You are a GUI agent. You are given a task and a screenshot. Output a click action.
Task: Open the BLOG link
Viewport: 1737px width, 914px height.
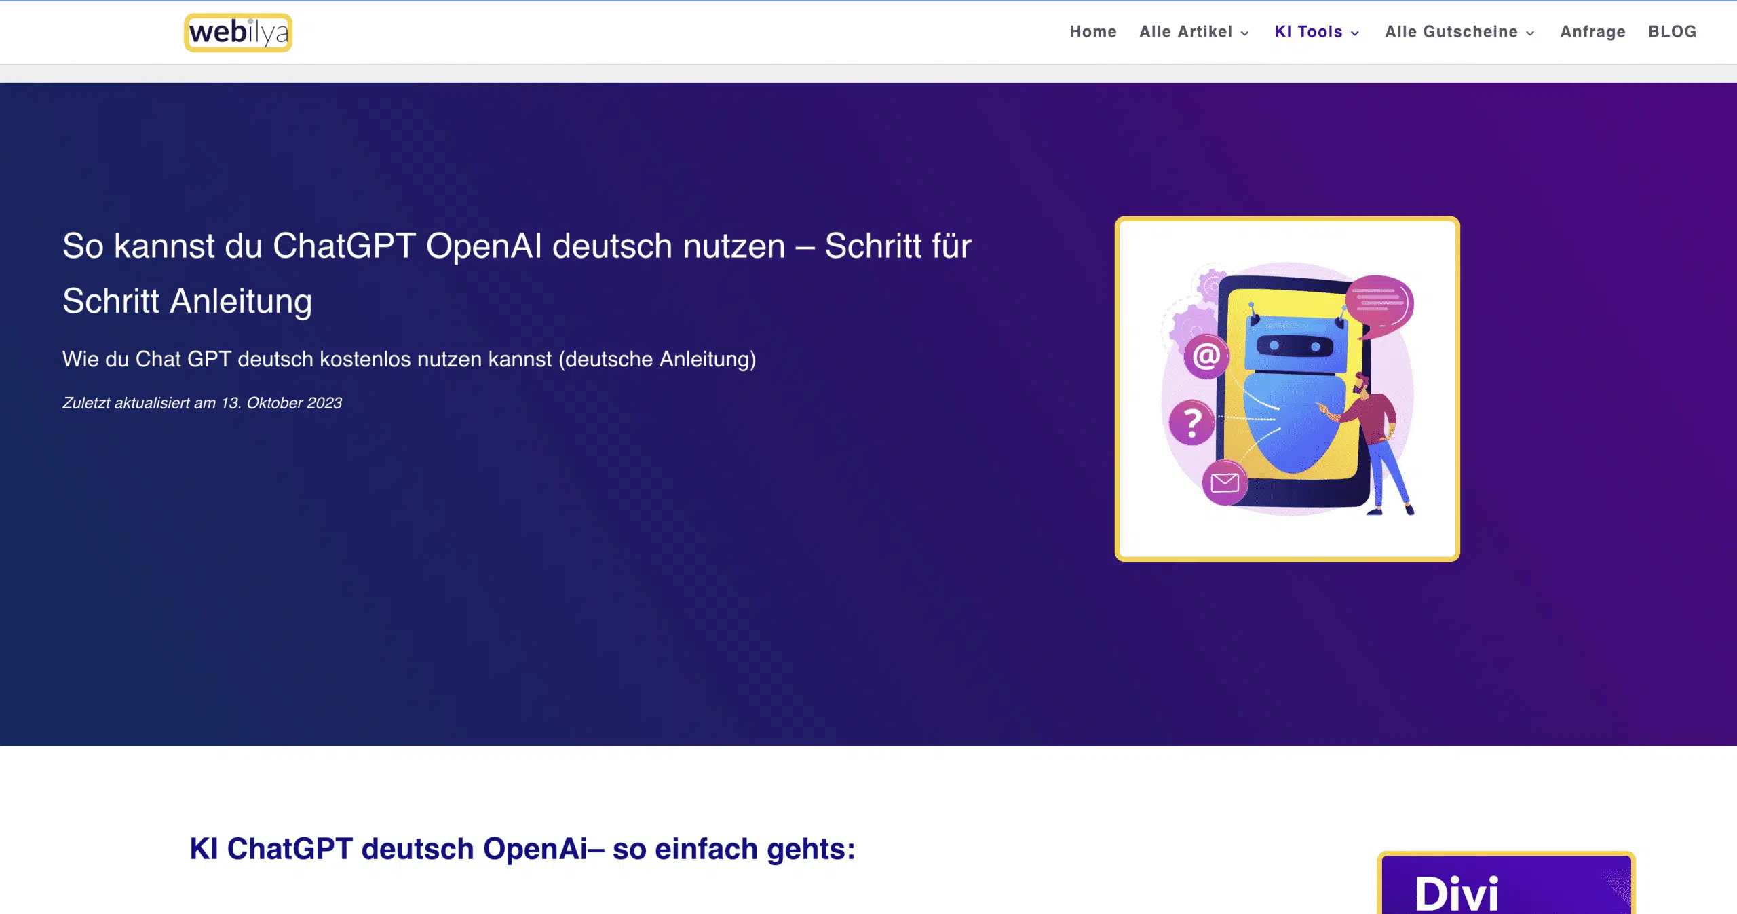tap(1673, 32)
